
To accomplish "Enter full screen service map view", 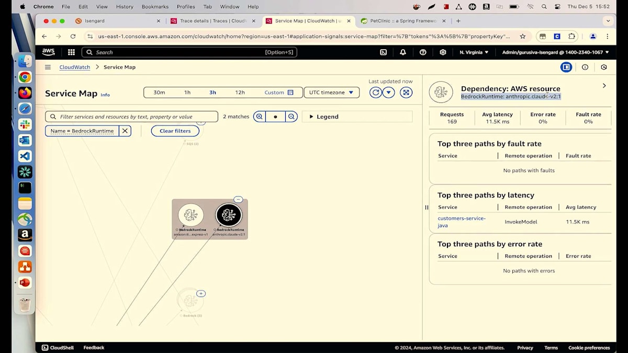I will 406,93.
